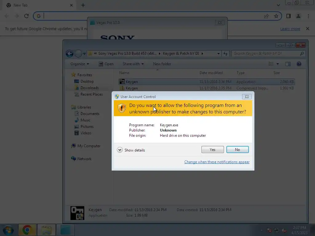Deny the UAC prompt with No

(237, 150)
